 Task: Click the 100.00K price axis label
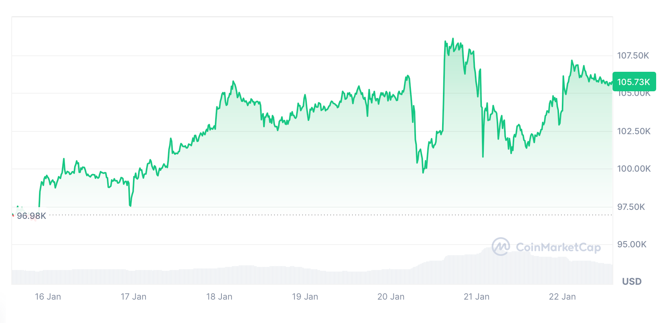pyautogui.click(x=634, y=169)
